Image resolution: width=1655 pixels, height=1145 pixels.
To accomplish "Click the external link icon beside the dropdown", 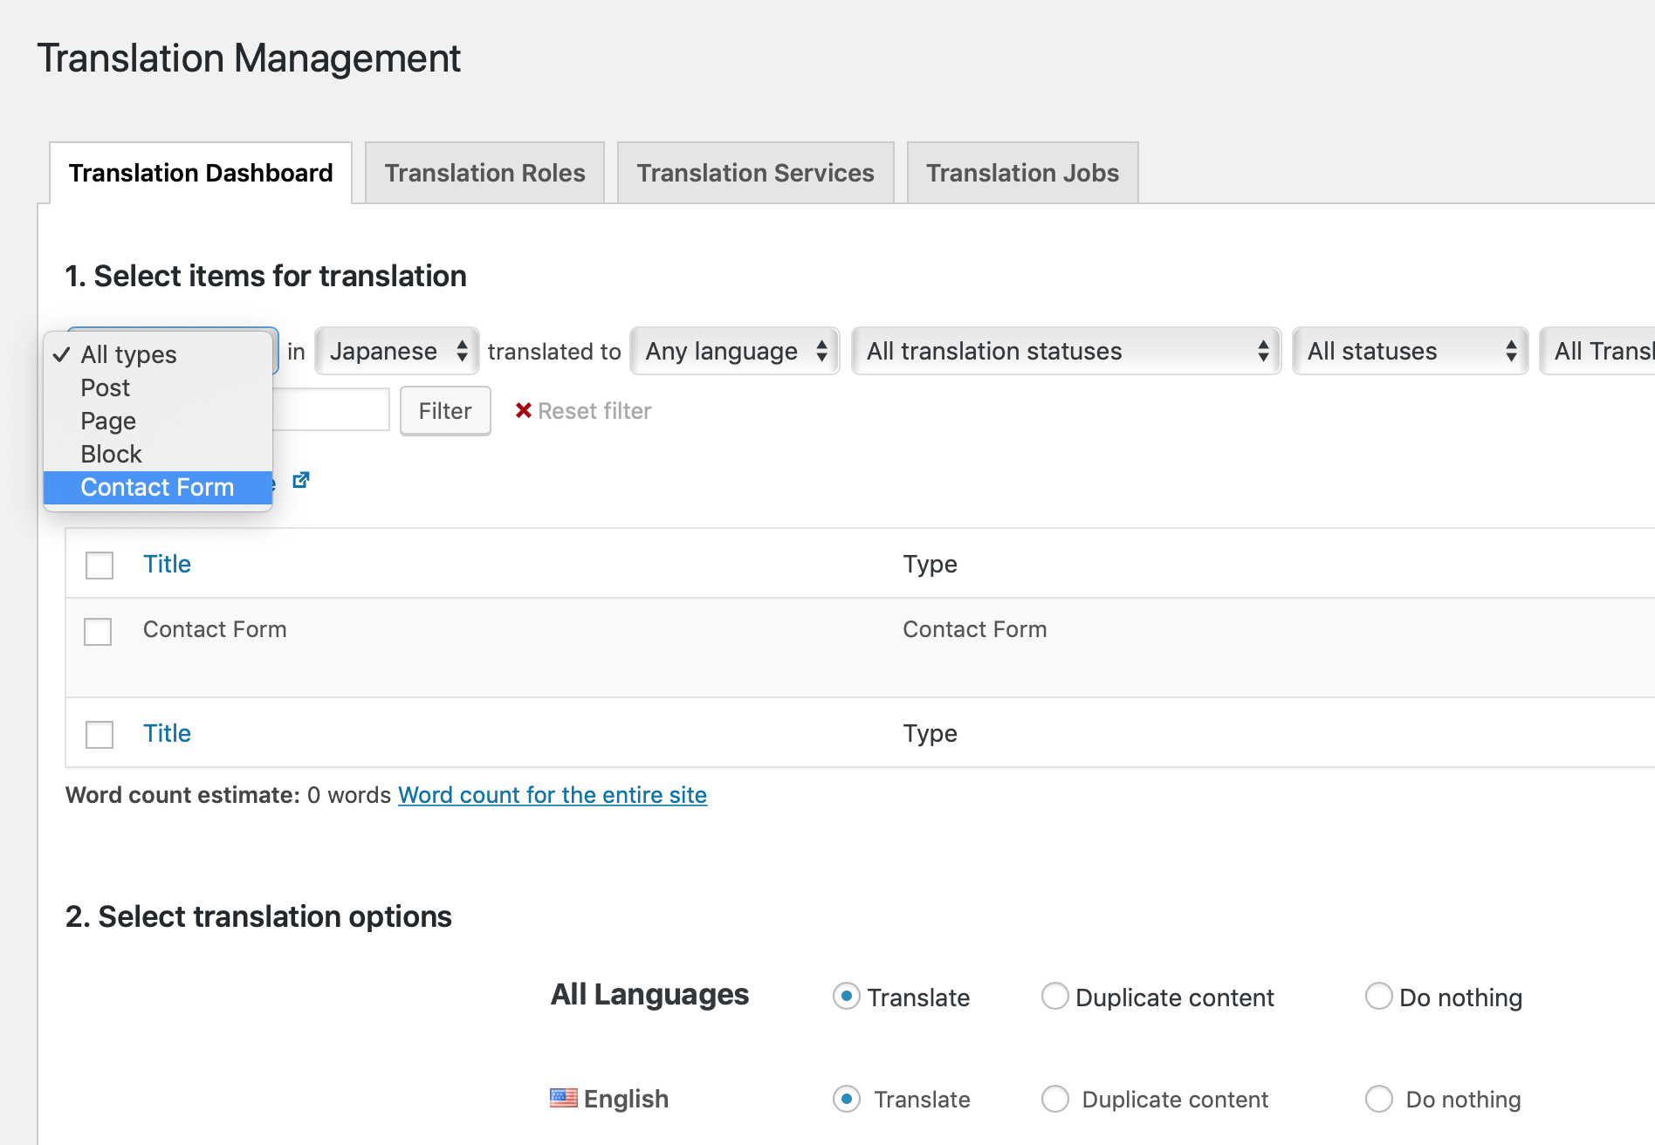I will pyautogui.click(x=301, y=480).
